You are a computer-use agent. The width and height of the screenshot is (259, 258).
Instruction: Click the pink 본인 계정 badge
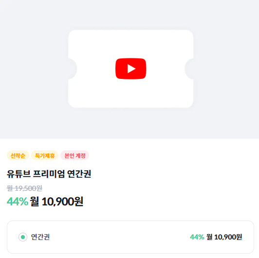pyautogui.click(x=75, y=155)
